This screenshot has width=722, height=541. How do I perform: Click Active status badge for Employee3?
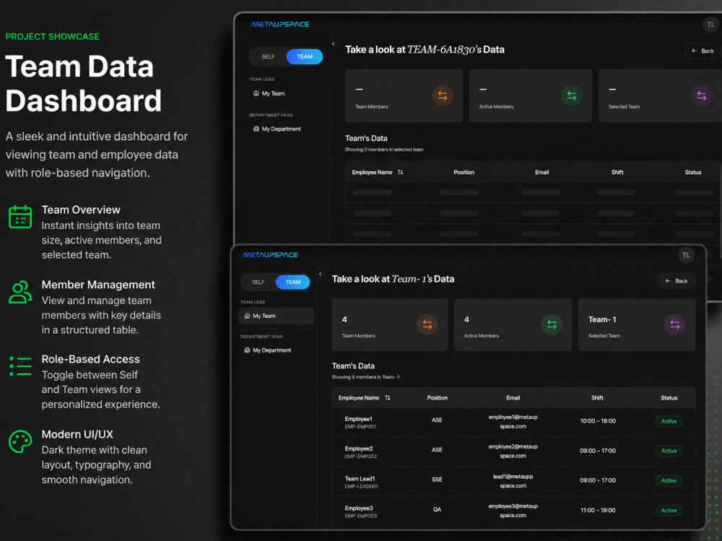[x=669, y=510]
